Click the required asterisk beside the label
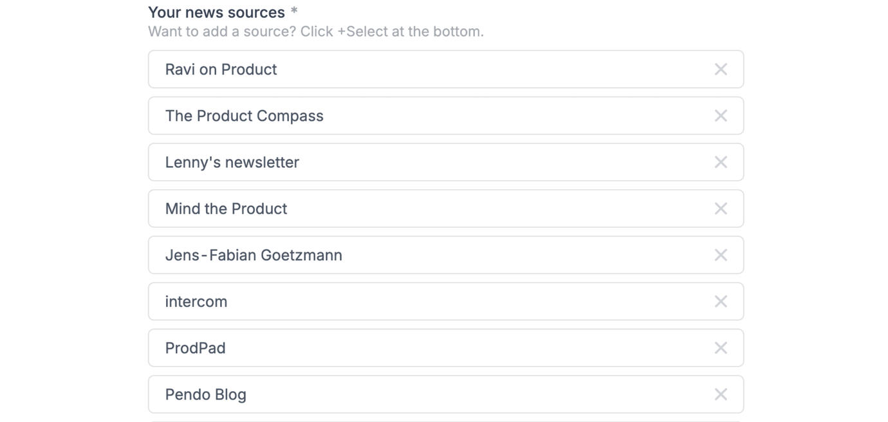This screenshot has height=422, width=888. (294, 11)
